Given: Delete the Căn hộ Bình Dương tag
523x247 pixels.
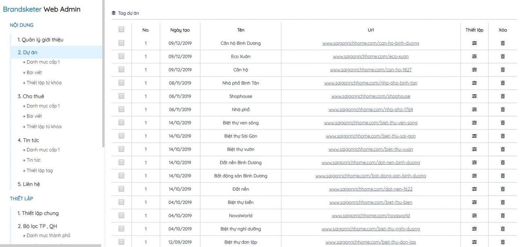Looking at the screenshot, I should 503,43.
